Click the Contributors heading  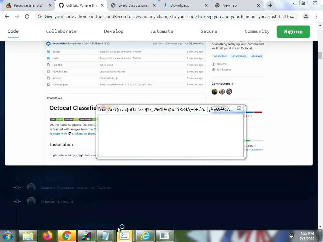click(220, 84)
